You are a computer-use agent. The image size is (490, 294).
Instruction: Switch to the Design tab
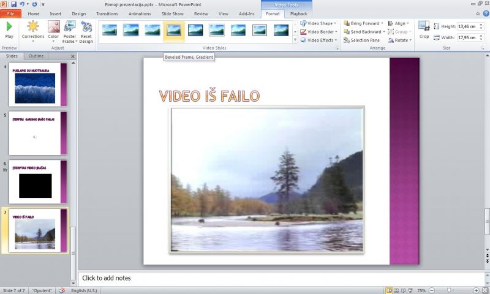click(79, 13)
